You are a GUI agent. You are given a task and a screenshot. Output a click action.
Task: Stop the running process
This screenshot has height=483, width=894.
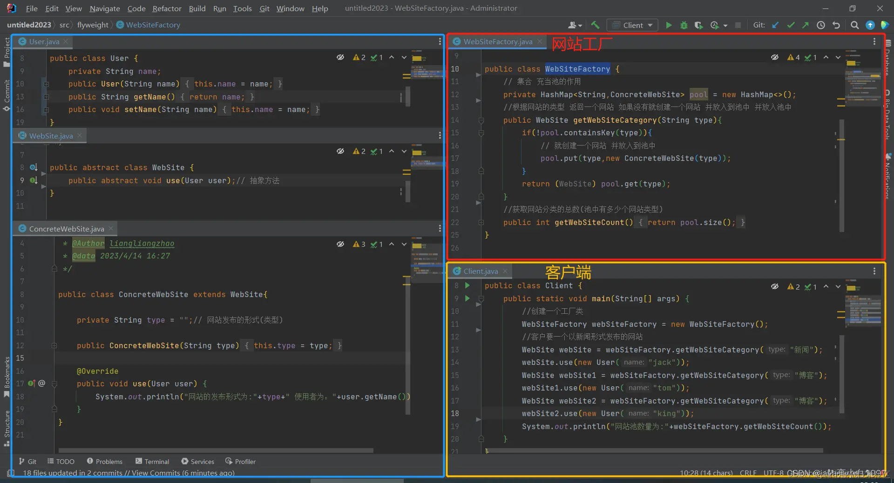coord(738,25)
